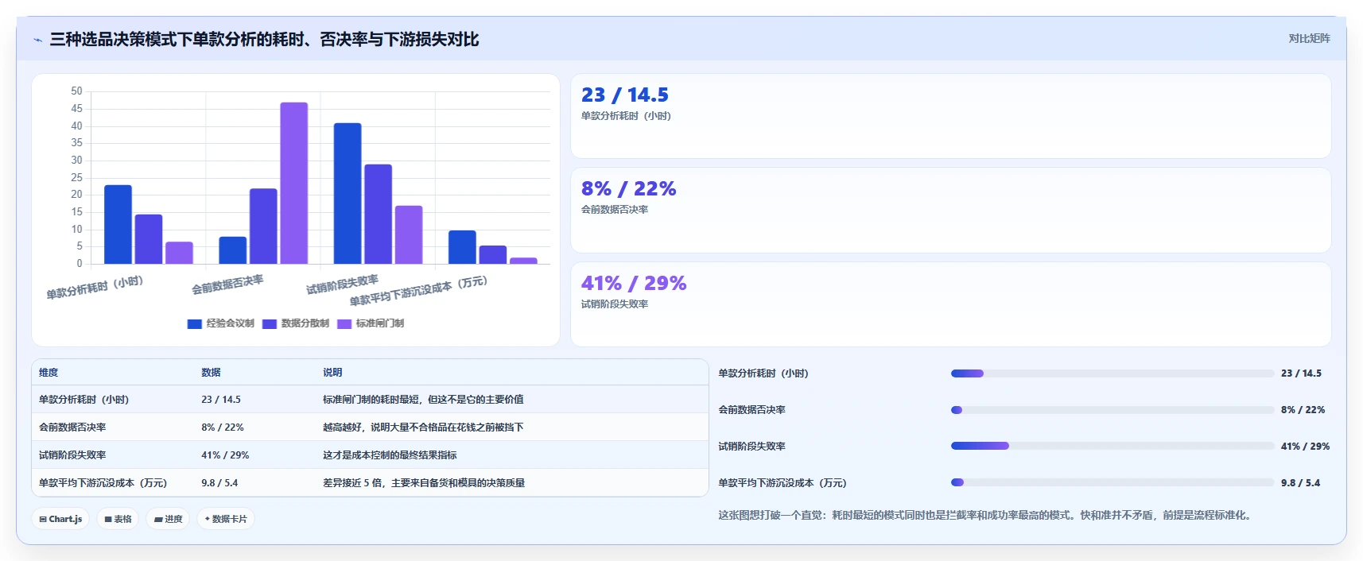Click the icon in the Chart.js chip
Image resolution: width=1363 pixels, height=561 pixels.
43,519
